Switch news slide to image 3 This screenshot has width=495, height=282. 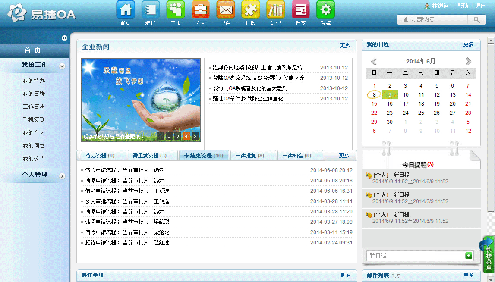pos(178,136)
